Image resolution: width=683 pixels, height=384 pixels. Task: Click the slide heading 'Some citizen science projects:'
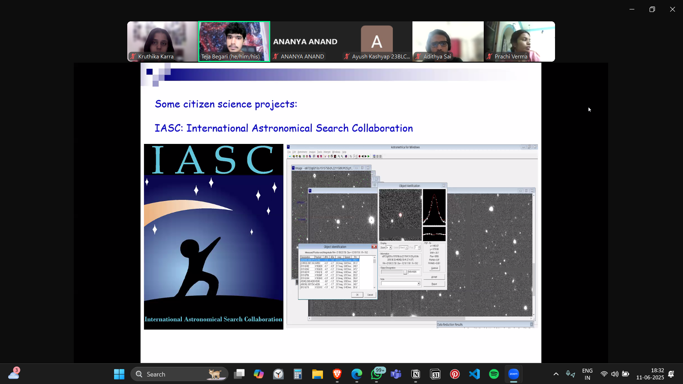point(226,104)
